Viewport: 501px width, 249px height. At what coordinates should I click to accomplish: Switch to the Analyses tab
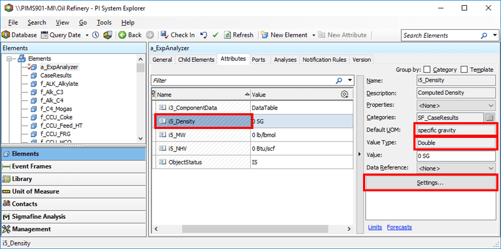(x=285, y=60)
